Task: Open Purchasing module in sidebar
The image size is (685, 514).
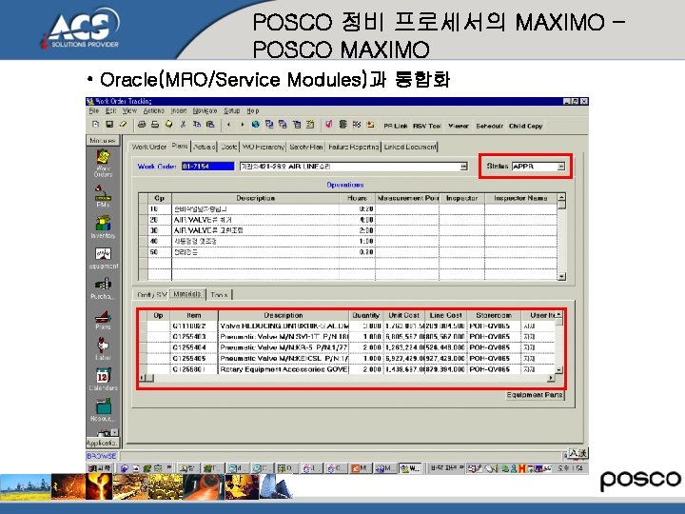Action: pyautogui.click(x=103, y=288)
